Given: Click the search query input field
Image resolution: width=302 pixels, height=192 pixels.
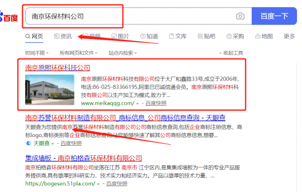Looking at the screenshot, I should [139, 16].
